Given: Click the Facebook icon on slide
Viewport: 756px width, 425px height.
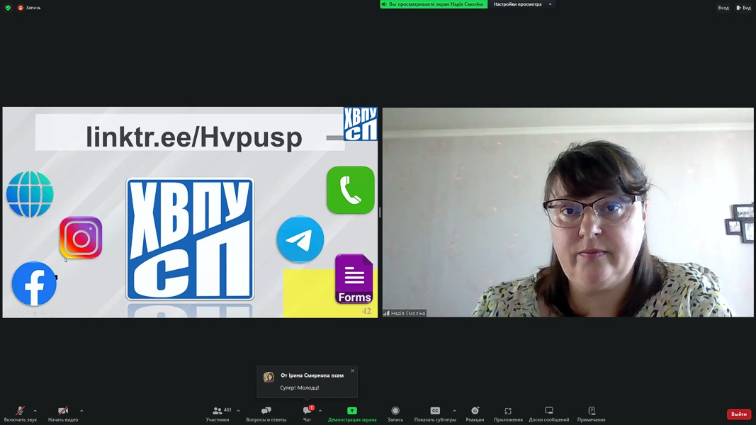Looking at the screenshot, I should 34,284.
